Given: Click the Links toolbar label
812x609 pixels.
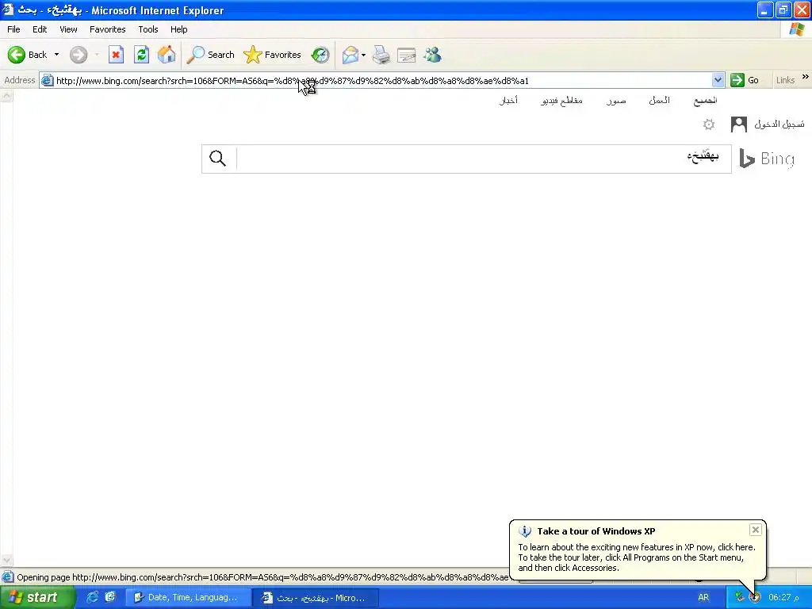Looking at the screenshot, I should tap(785, 80).
